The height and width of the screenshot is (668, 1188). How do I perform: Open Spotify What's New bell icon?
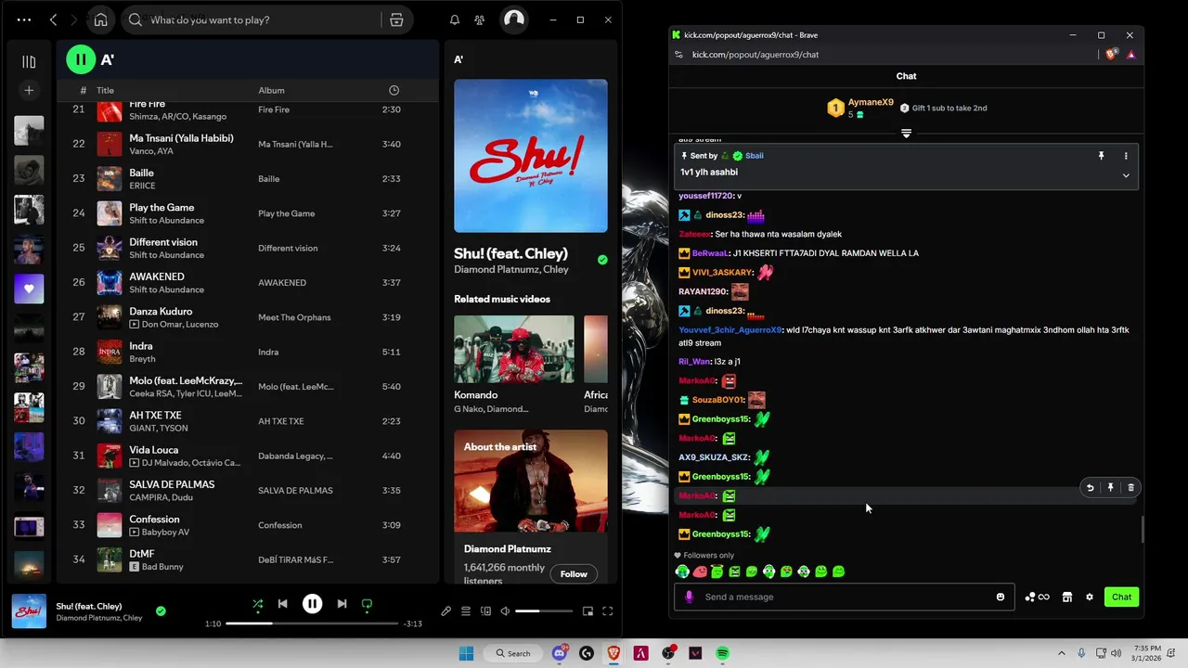click(455, 19)
